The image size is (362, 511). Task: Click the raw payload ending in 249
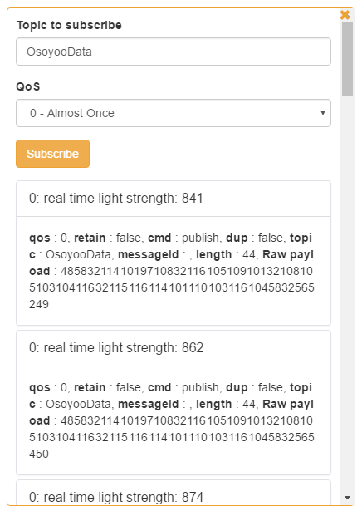point(172,287)
